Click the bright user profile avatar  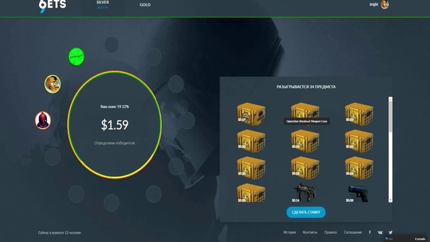[385, 5]
